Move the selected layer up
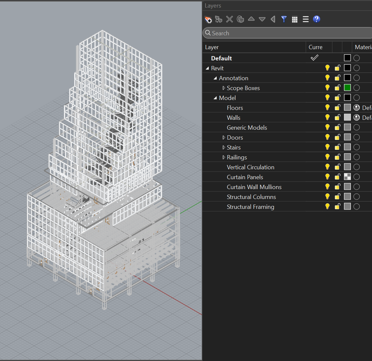 pos(251,19)
